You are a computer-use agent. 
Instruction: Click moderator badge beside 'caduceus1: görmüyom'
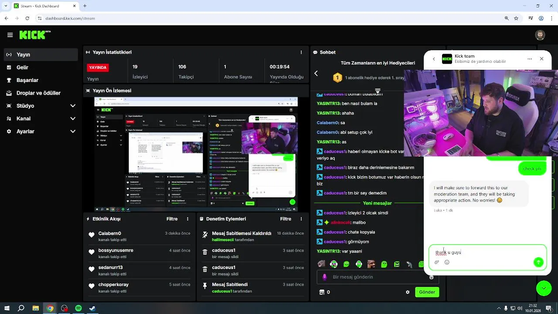(x=320, y=242)
